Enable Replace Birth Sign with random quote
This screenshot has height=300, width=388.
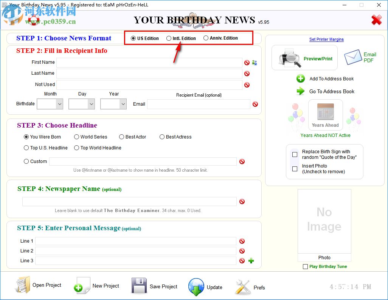(x=295, y=154)
